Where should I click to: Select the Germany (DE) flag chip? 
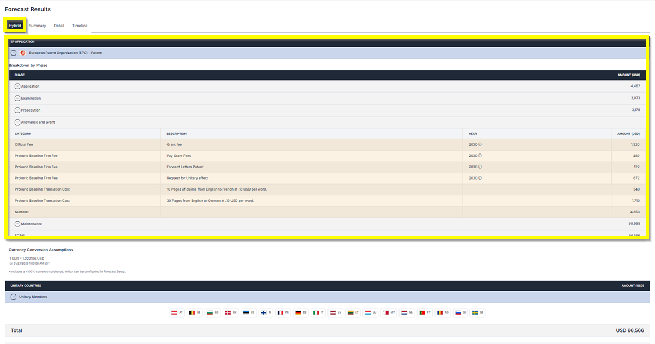[301, 313]
